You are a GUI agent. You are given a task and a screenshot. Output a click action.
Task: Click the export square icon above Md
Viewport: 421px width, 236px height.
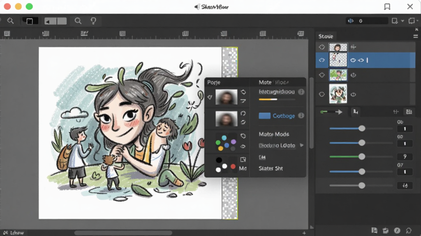pos(243,159)
